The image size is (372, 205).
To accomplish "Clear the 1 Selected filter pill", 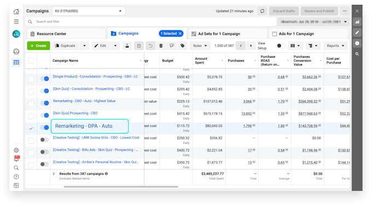I will pyautogui.click(x=181, y=34).
